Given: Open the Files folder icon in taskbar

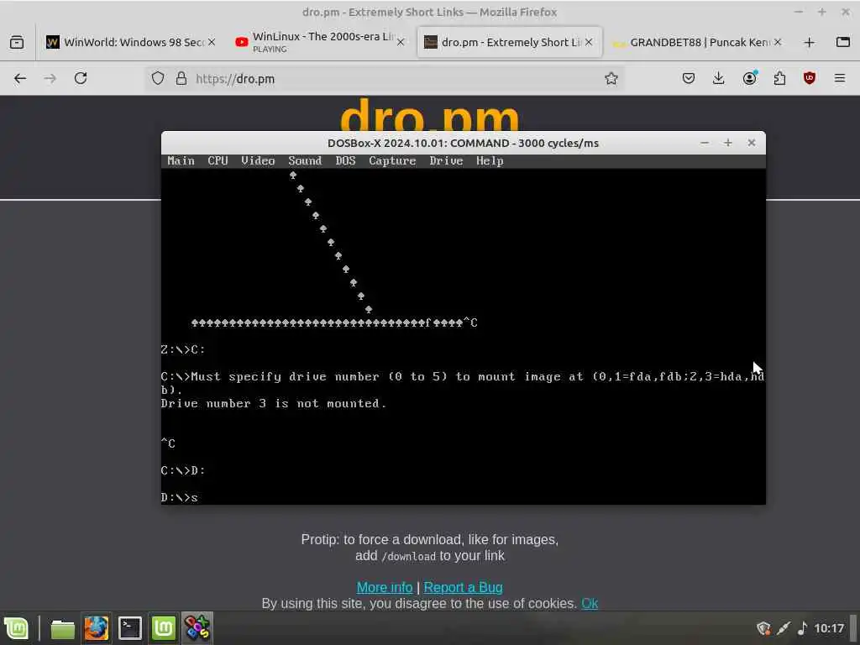Looking at the screenshot, I should [x=62, y=628].
